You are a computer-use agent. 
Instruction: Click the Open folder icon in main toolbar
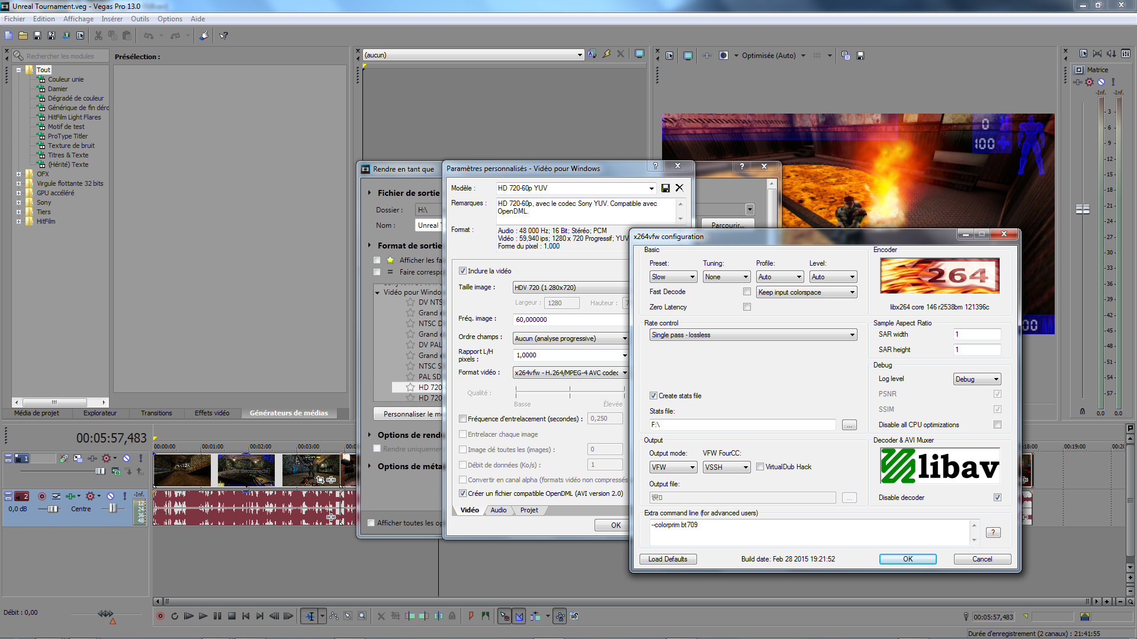23,36
